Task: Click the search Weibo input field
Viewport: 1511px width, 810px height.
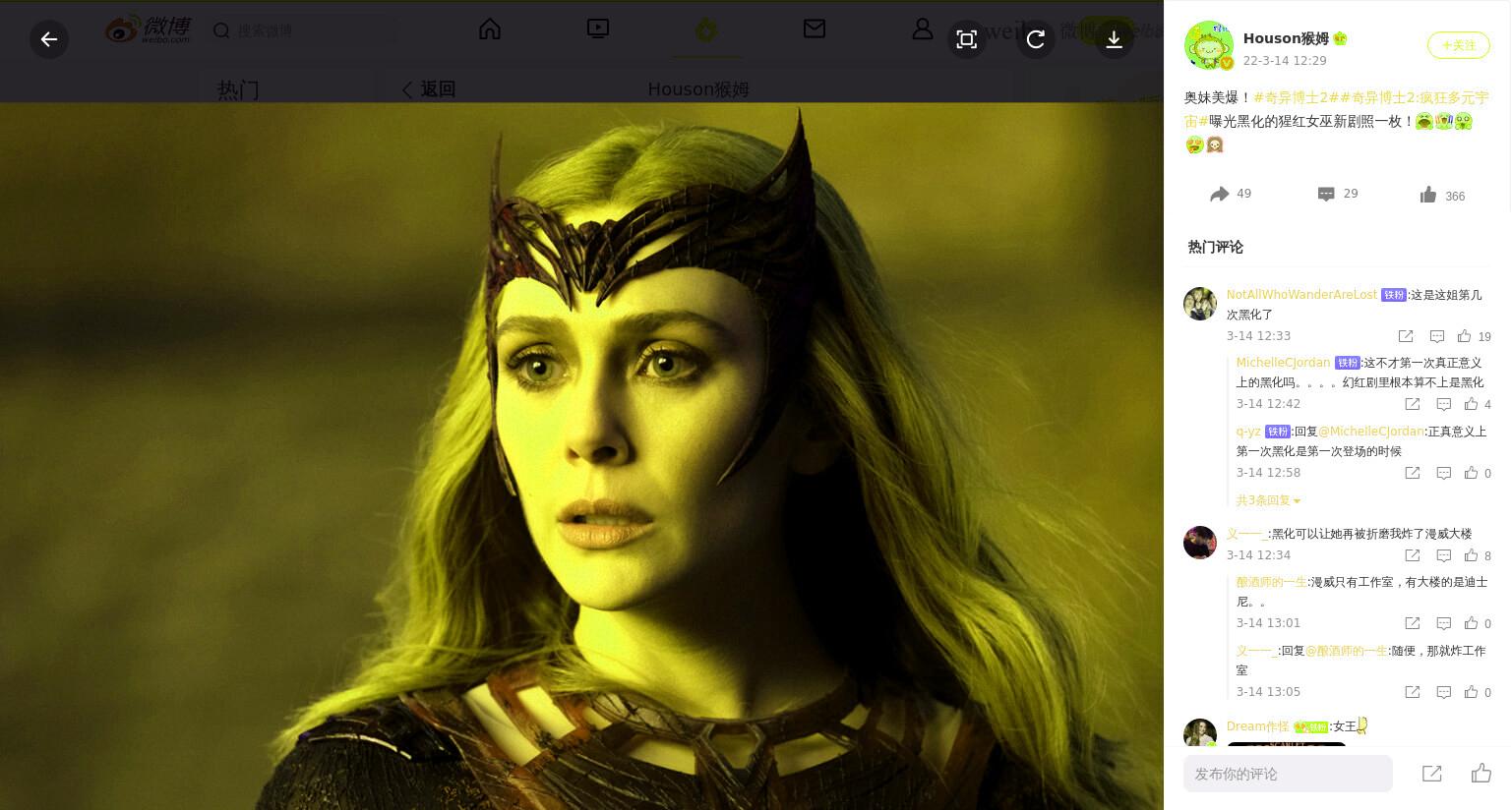Action: pos(302,30)
